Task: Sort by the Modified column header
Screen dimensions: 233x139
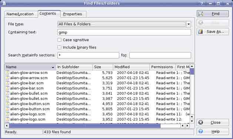Action: [132, 67]
